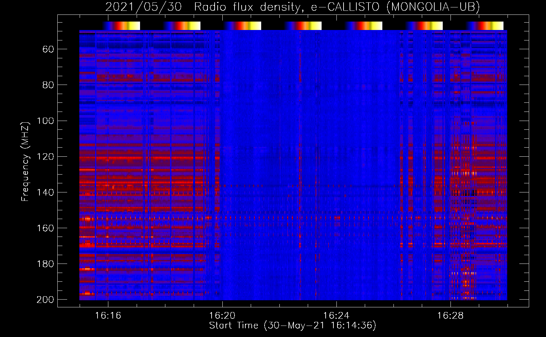Click the 140 frequency tick label

click(x=46, y=192)
